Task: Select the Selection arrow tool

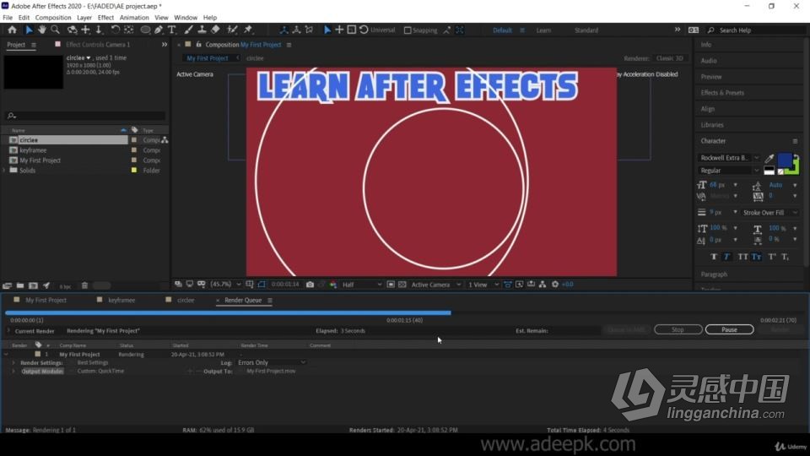Action: point(29,30)
